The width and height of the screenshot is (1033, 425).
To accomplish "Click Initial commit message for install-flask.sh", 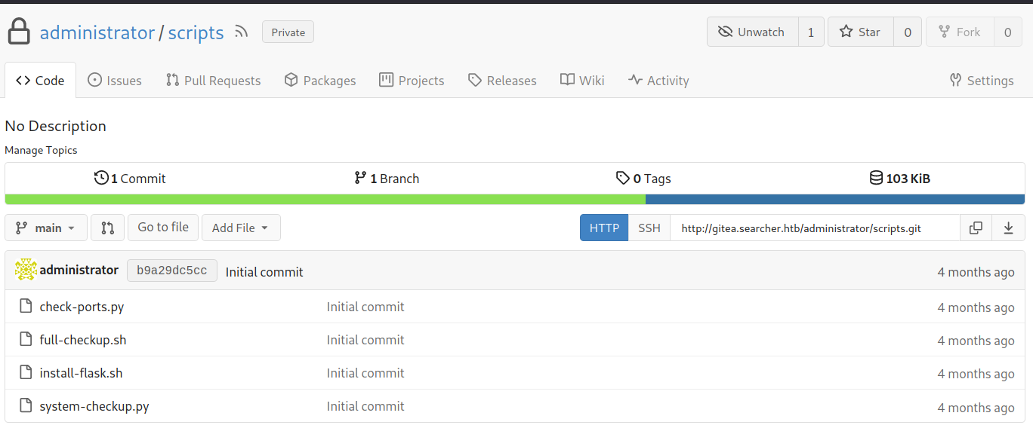I will 365,373.
